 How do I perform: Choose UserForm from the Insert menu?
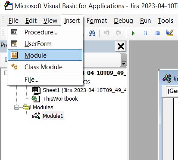[45, 44]
